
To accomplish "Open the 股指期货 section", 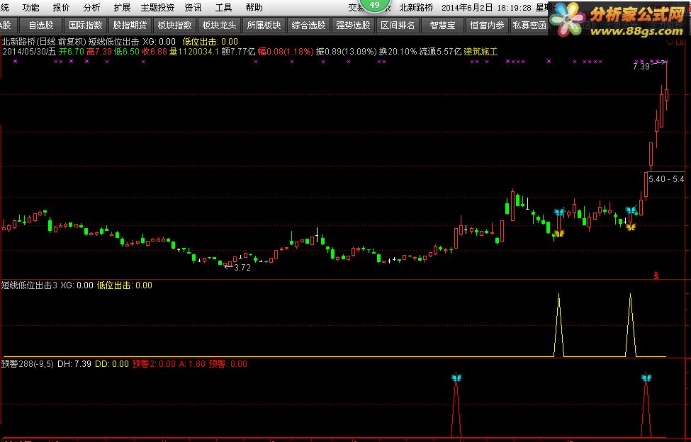I will coord(130,25).
